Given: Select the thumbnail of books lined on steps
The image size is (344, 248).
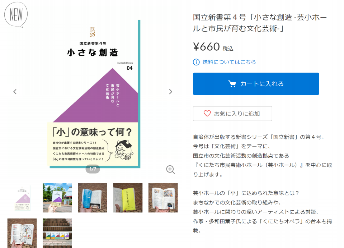Looking at the screenshot, I should 57,233.
